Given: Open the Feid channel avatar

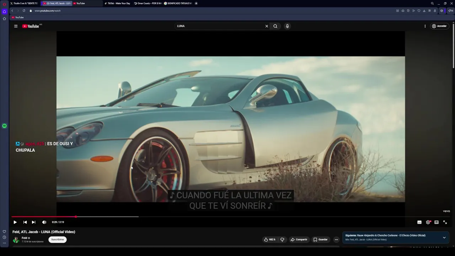Looking at the screenshot, I should [16, 240].
